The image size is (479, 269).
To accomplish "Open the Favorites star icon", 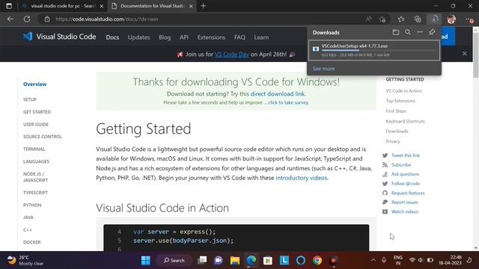I will [401, 19].
